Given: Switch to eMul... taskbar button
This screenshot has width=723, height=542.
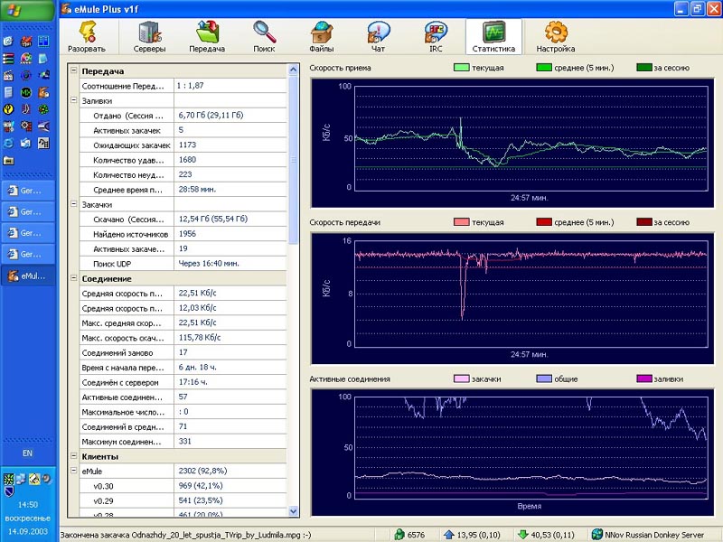Looking at the screenshot, I should [x=28, y=276].
